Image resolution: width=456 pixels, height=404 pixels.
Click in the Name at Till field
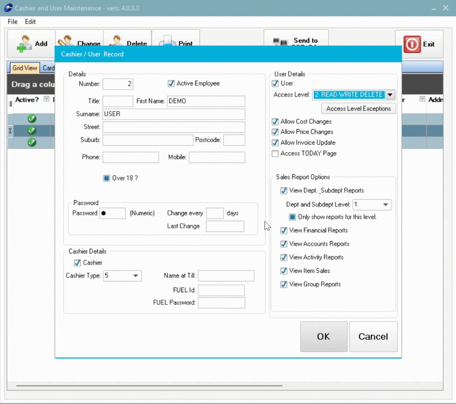pos(226,276)
